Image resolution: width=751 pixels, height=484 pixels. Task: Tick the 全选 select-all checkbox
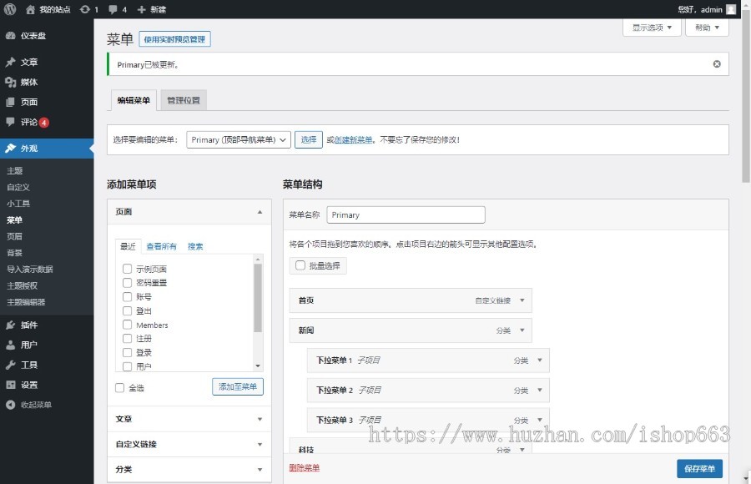[119, 388]
